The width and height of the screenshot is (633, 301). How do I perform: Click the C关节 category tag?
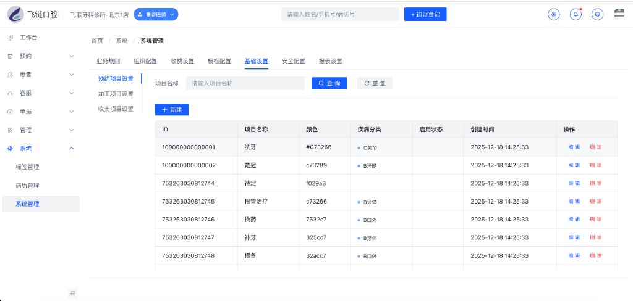click(x=367, y=148)
